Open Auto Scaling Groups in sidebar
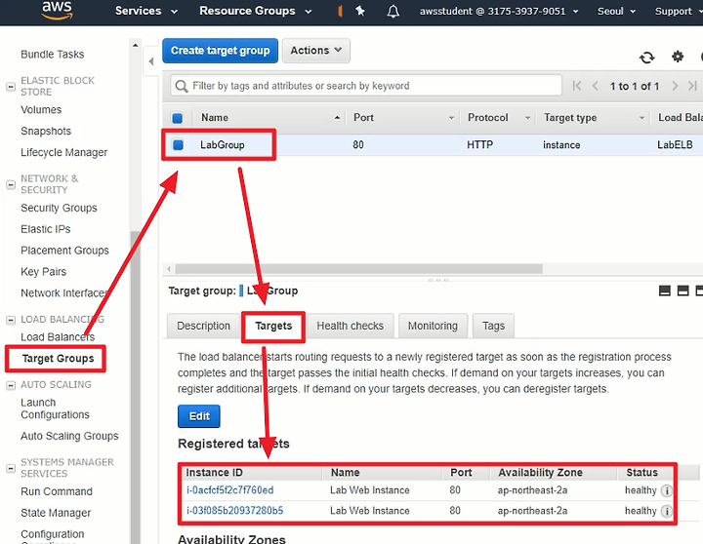The width and height of the screenshot is (703, 544). (69, 436)
